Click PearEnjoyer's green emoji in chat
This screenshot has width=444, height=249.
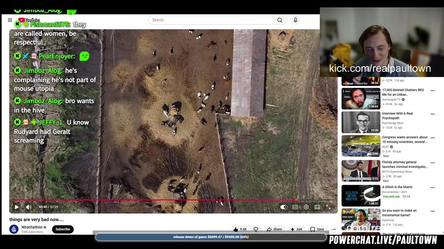pos(84,56)
